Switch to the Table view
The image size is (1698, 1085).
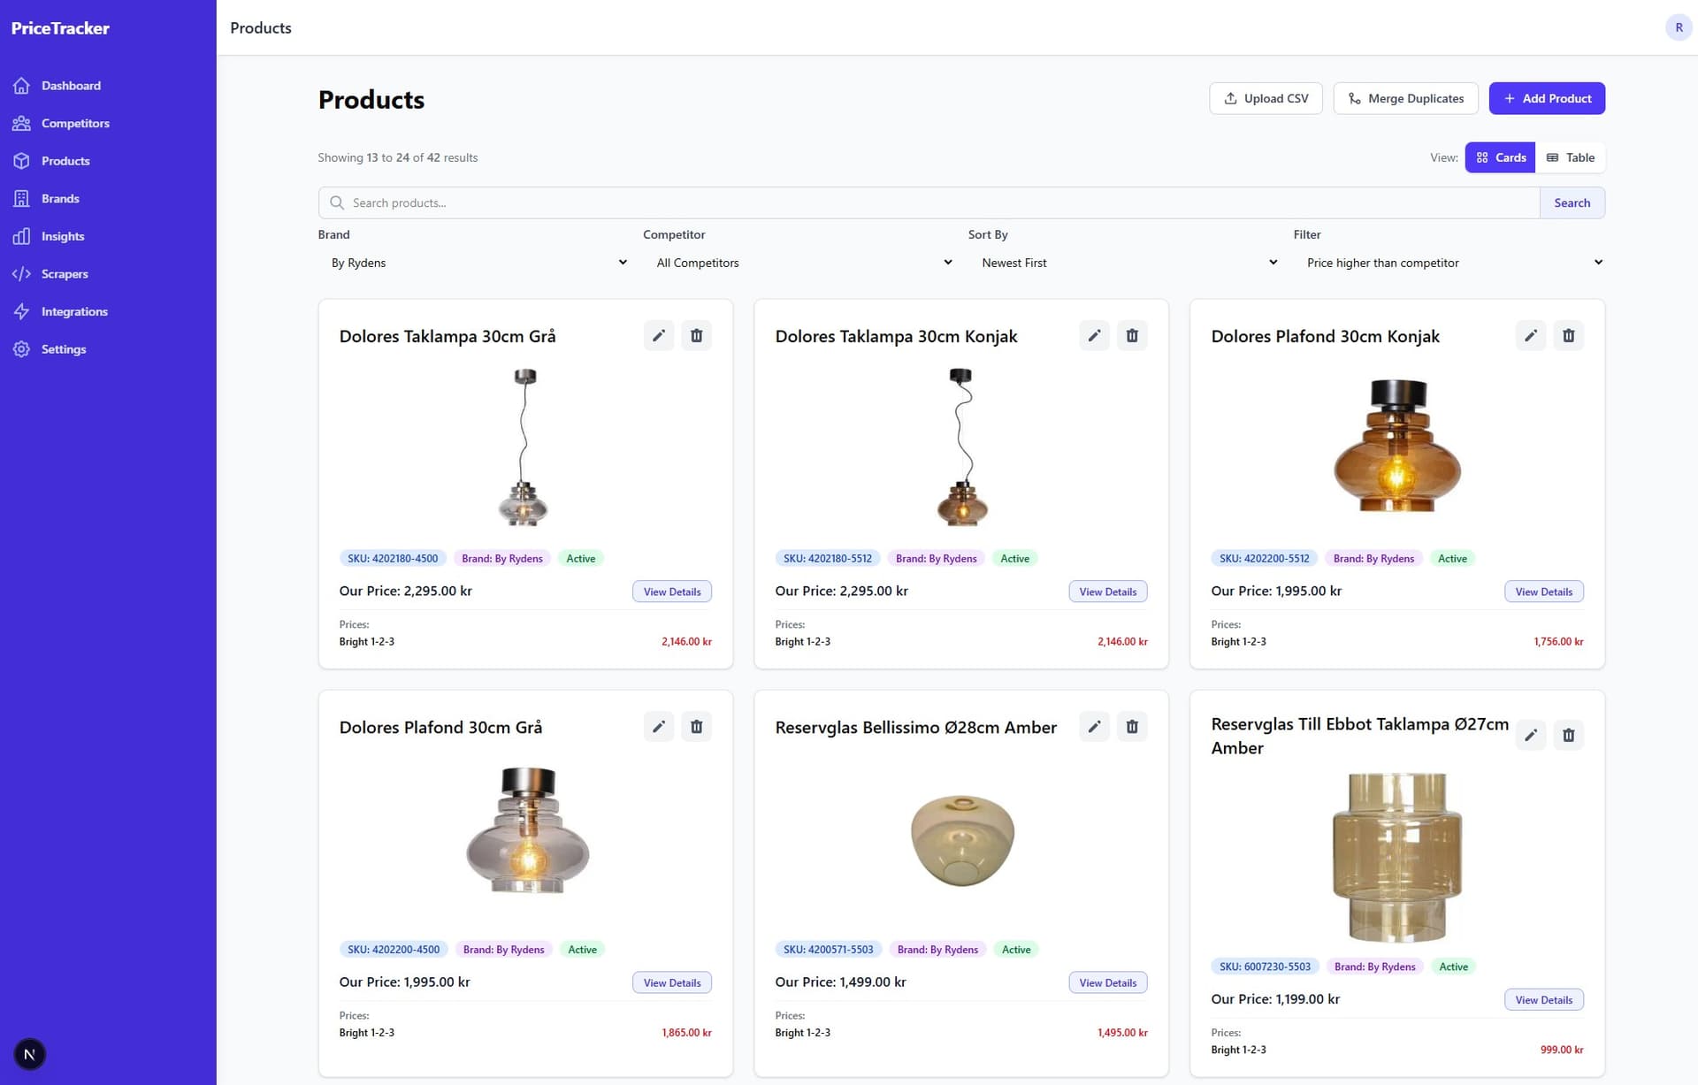tap(1571, 157)
